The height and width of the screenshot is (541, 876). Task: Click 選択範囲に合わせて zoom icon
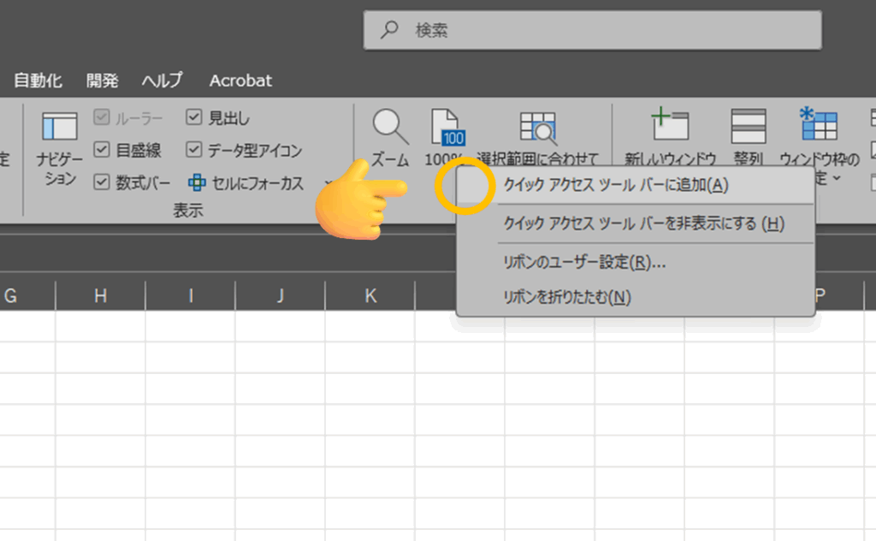pos(537,128)
